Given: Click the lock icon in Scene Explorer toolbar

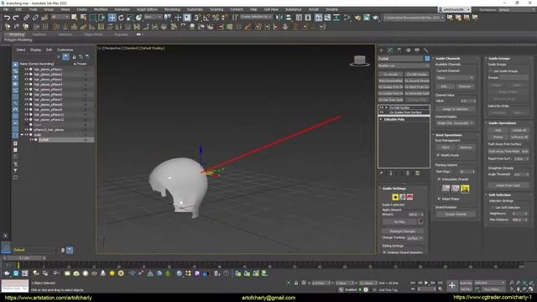Looking at the screenshot, I should (x=74, y=57).
